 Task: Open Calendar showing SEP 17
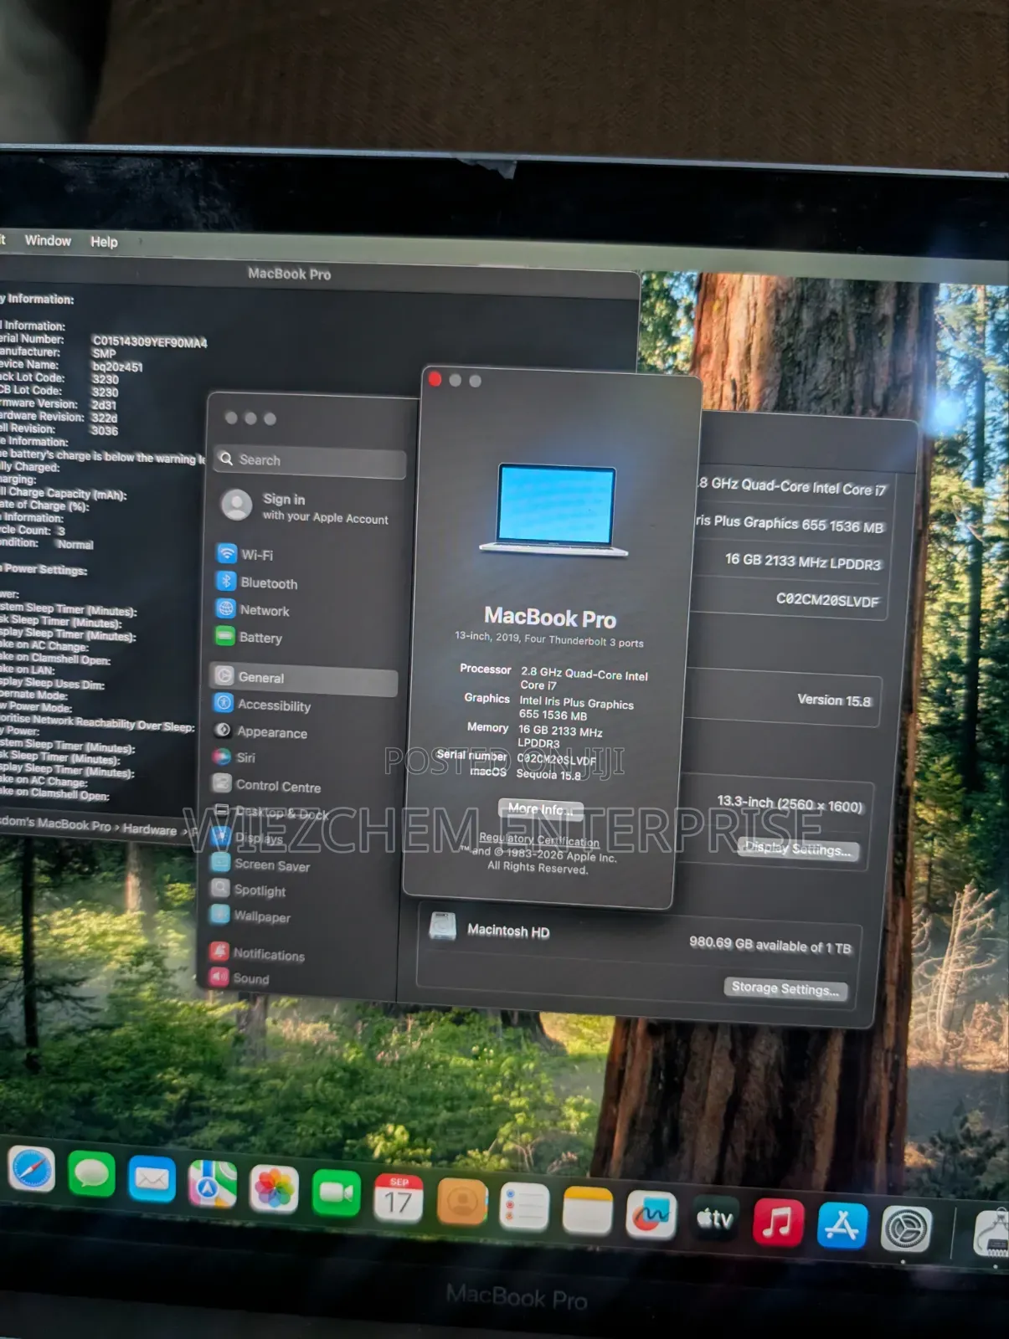pos(399,1198)
